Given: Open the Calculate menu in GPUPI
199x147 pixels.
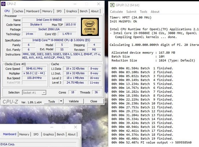Looking at the screenshot, I should (117, 12).
